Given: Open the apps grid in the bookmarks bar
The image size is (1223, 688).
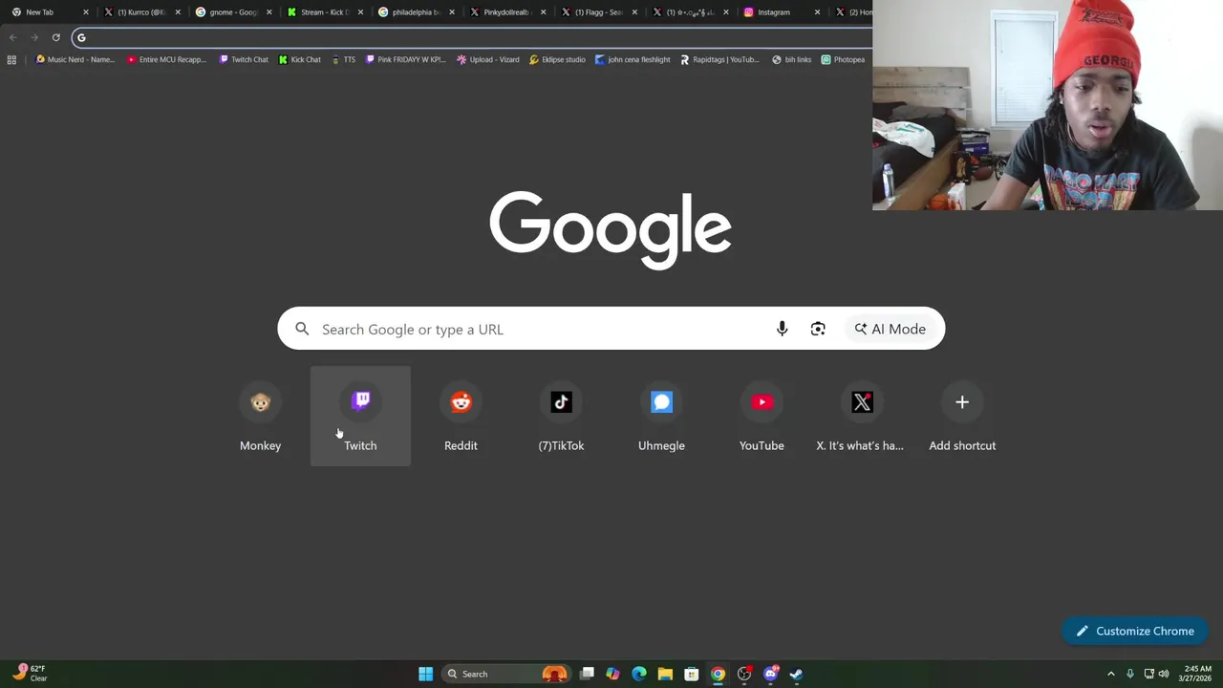Looking at the screenshot, I should [11, 59].
